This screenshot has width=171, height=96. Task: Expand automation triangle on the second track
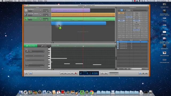[x=50, y=15]
